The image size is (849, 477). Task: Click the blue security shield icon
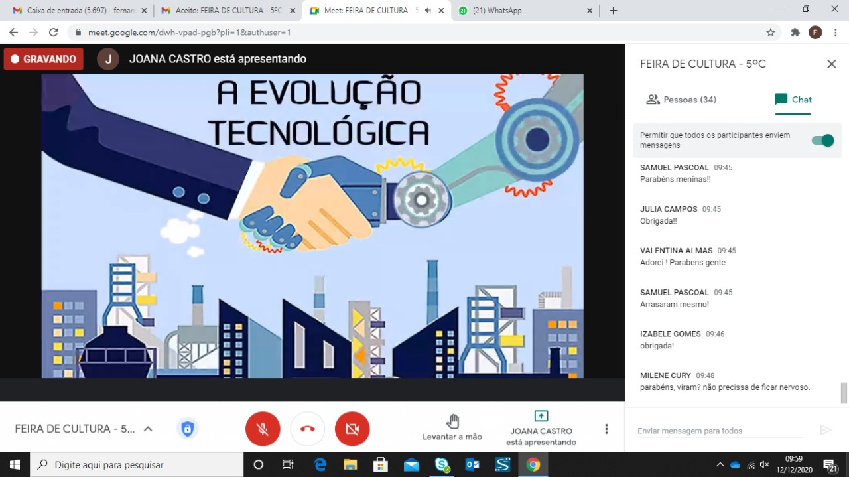188,429
